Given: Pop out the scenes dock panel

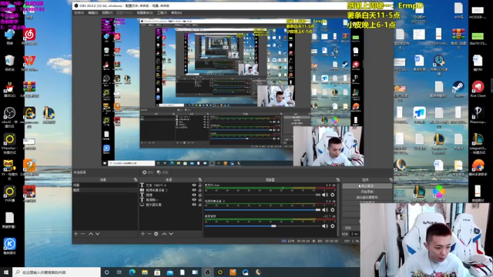Looking at the screenshot, I should point(136,179).
